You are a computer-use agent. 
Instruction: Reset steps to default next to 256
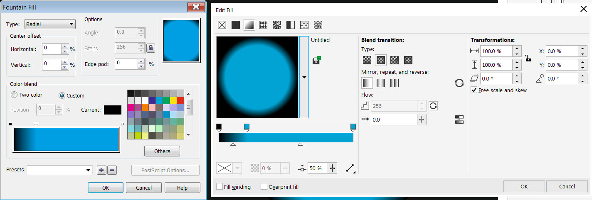click(433, 106)
